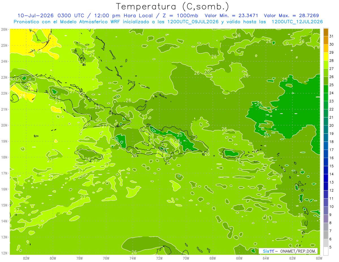339x262 pixels.
Task: Click the "24" label on the color scale
Action: [x=332, y=93]
